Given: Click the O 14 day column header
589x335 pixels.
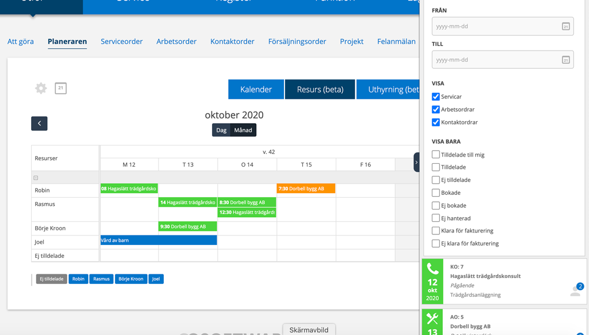Looking at the screenshot, I should (247, 164).
